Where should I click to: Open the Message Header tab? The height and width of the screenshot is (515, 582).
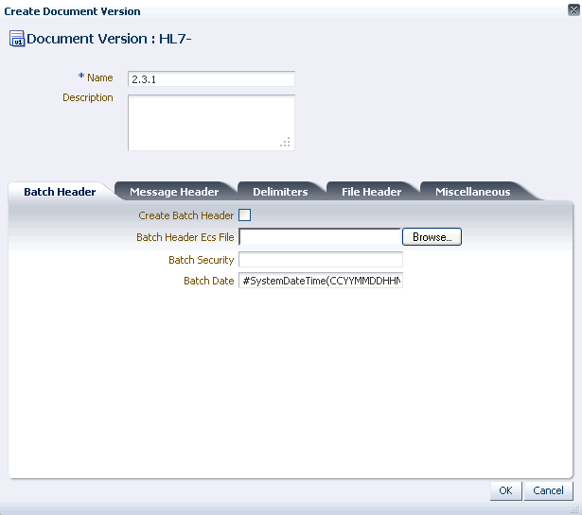tap(174, 192)
